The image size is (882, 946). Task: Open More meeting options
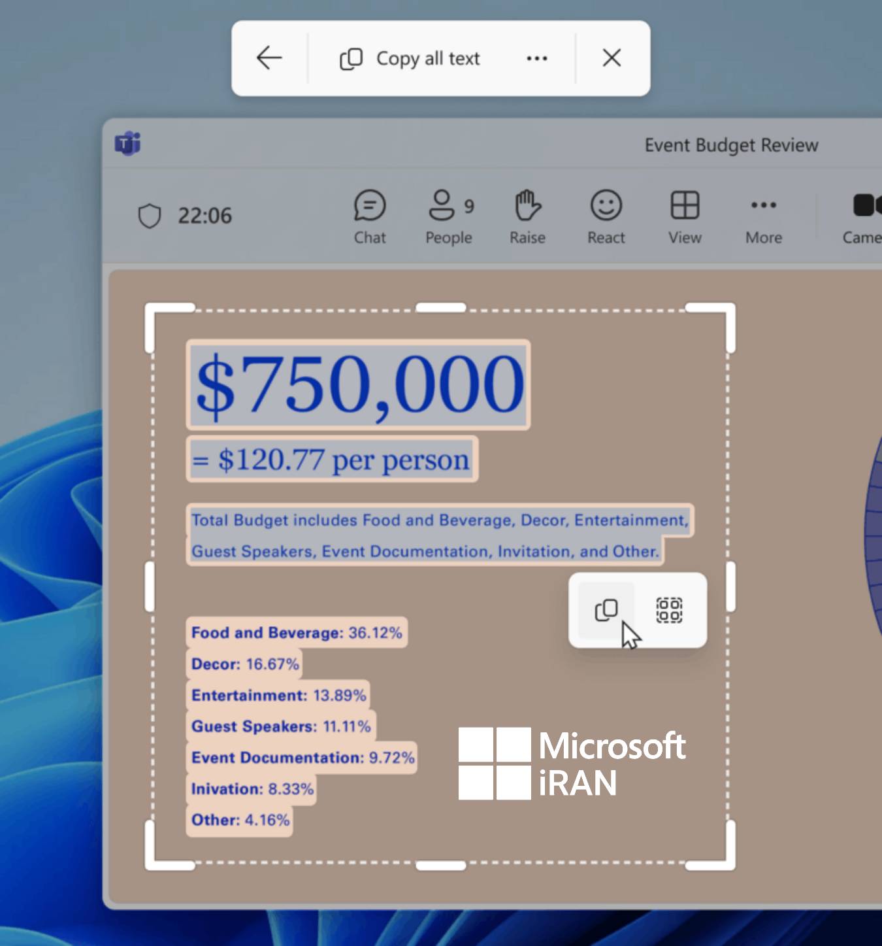[764, 217]
